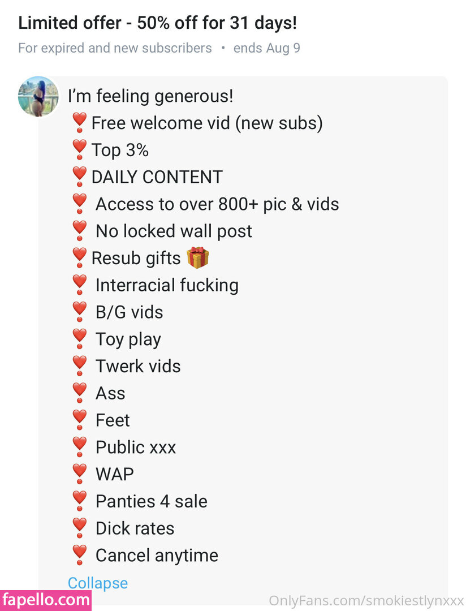The height and width of the screenshot is (611, 466).
Task: Open the OnlyFans.com/smokiestlynxxx watermark link
Action: click(366, 600)
